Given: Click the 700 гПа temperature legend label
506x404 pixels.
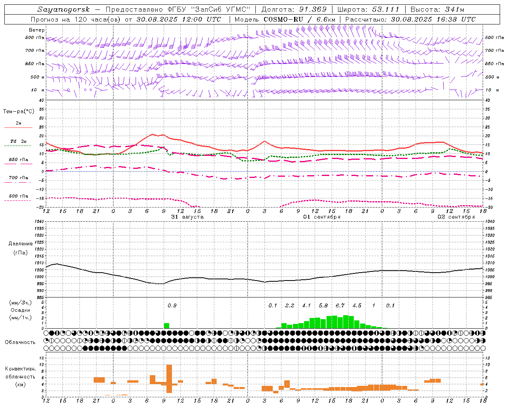Looking at the screenshot, I should pyautogui.click(x=19, y=178).
